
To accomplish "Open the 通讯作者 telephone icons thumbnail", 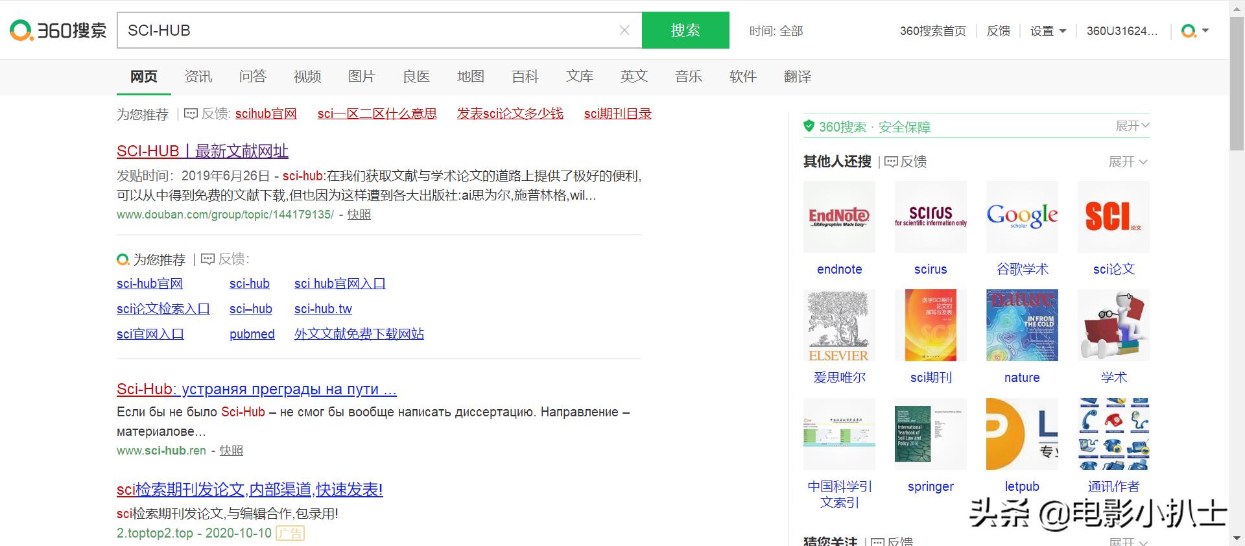I will click(1113, 434).
